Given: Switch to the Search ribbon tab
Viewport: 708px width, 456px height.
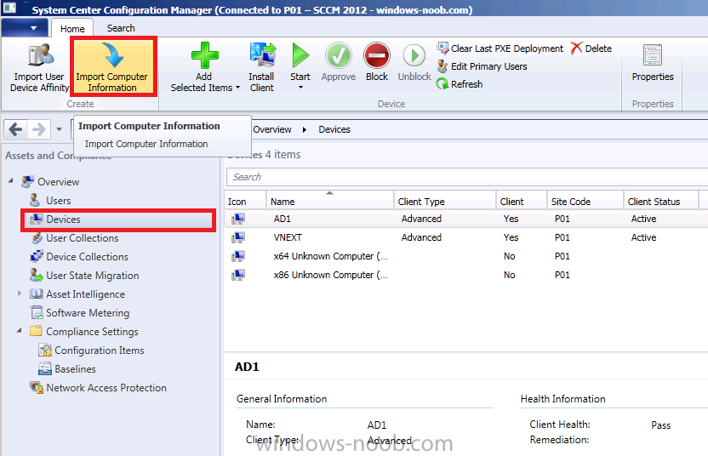Looking at the screenshot, I should (x=121, y=28).
